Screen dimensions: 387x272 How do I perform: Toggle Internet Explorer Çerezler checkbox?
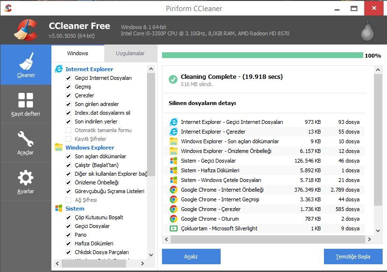(68, 95)
